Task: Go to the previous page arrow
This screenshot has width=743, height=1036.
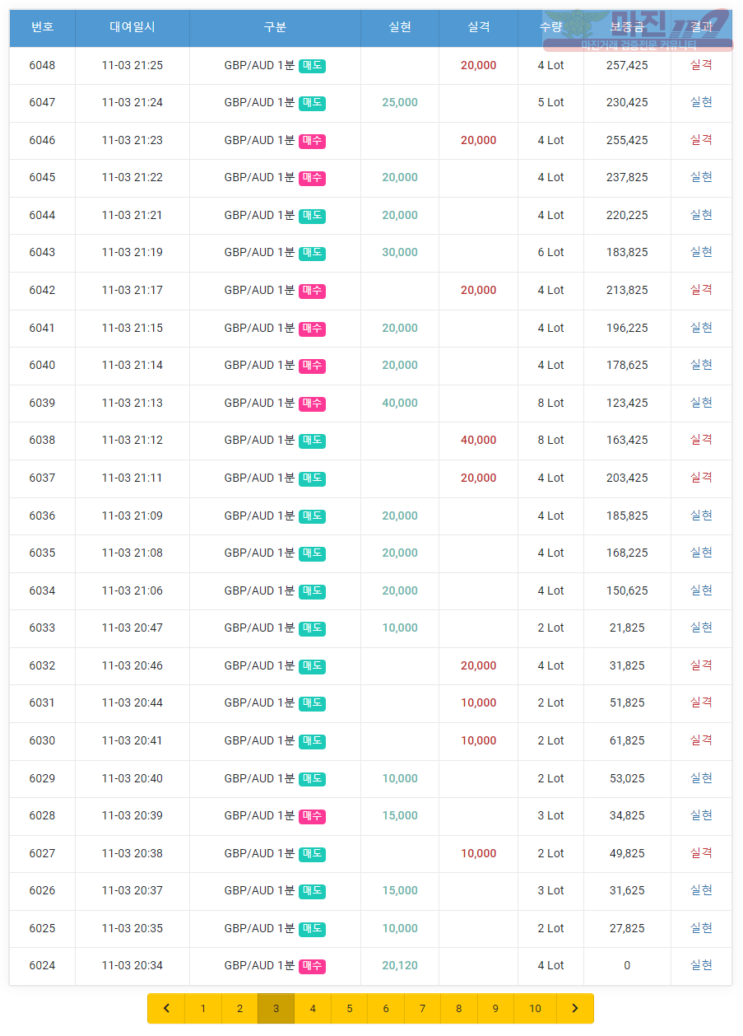Action: click(x=166, y=1008)
